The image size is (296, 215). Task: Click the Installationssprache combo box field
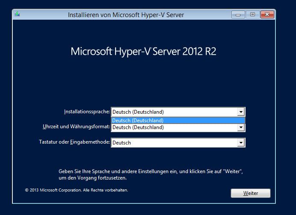click(x=178, y=112)
